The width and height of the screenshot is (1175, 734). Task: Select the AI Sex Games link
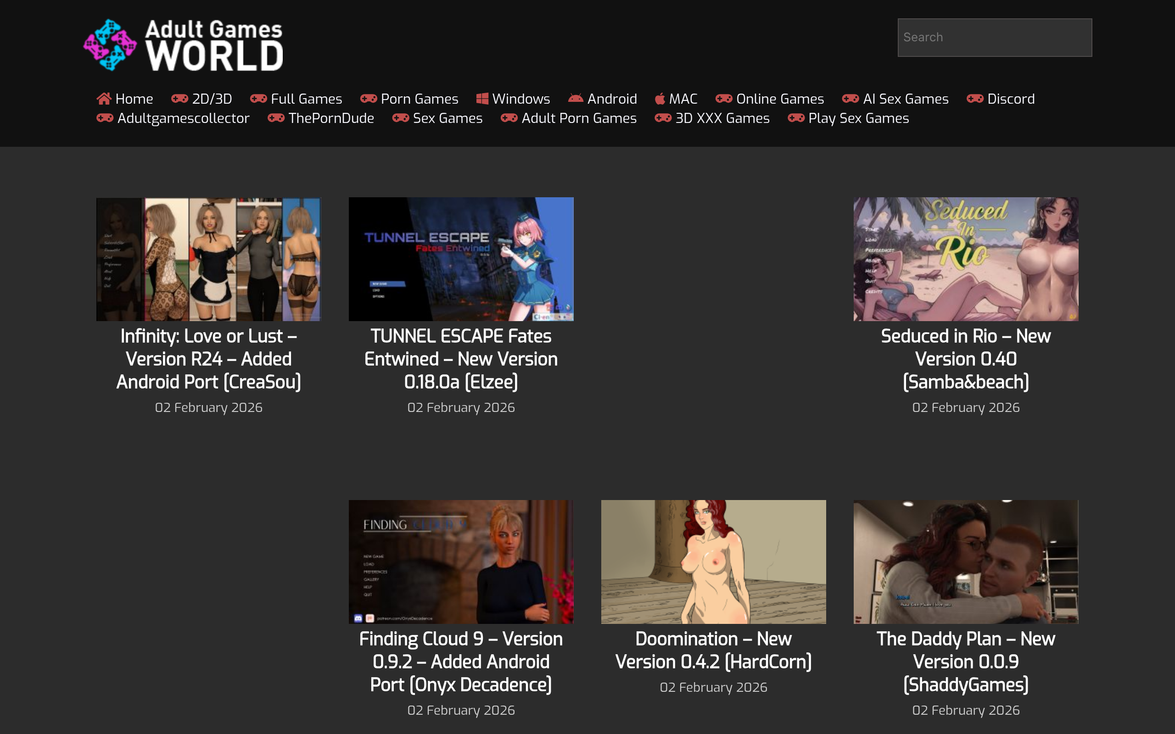coord(906,99)
